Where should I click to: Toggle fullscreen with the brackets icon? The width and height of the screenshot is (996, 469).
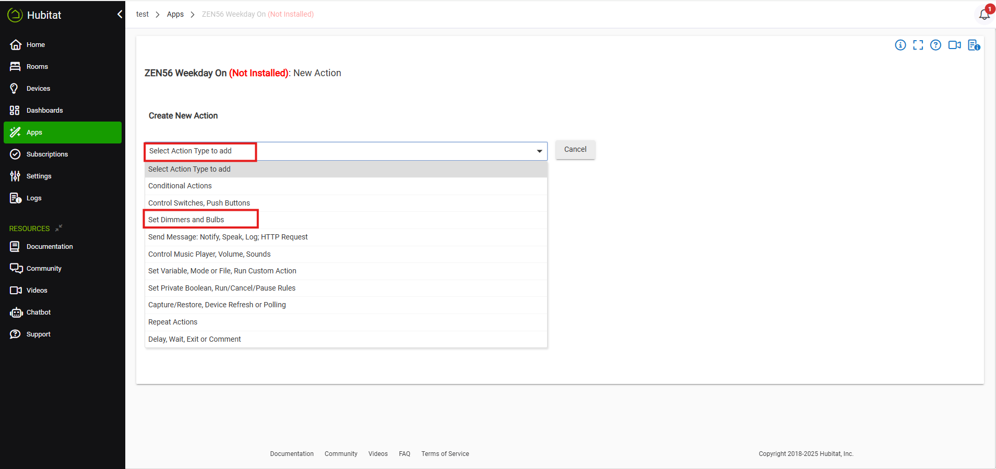918,45
